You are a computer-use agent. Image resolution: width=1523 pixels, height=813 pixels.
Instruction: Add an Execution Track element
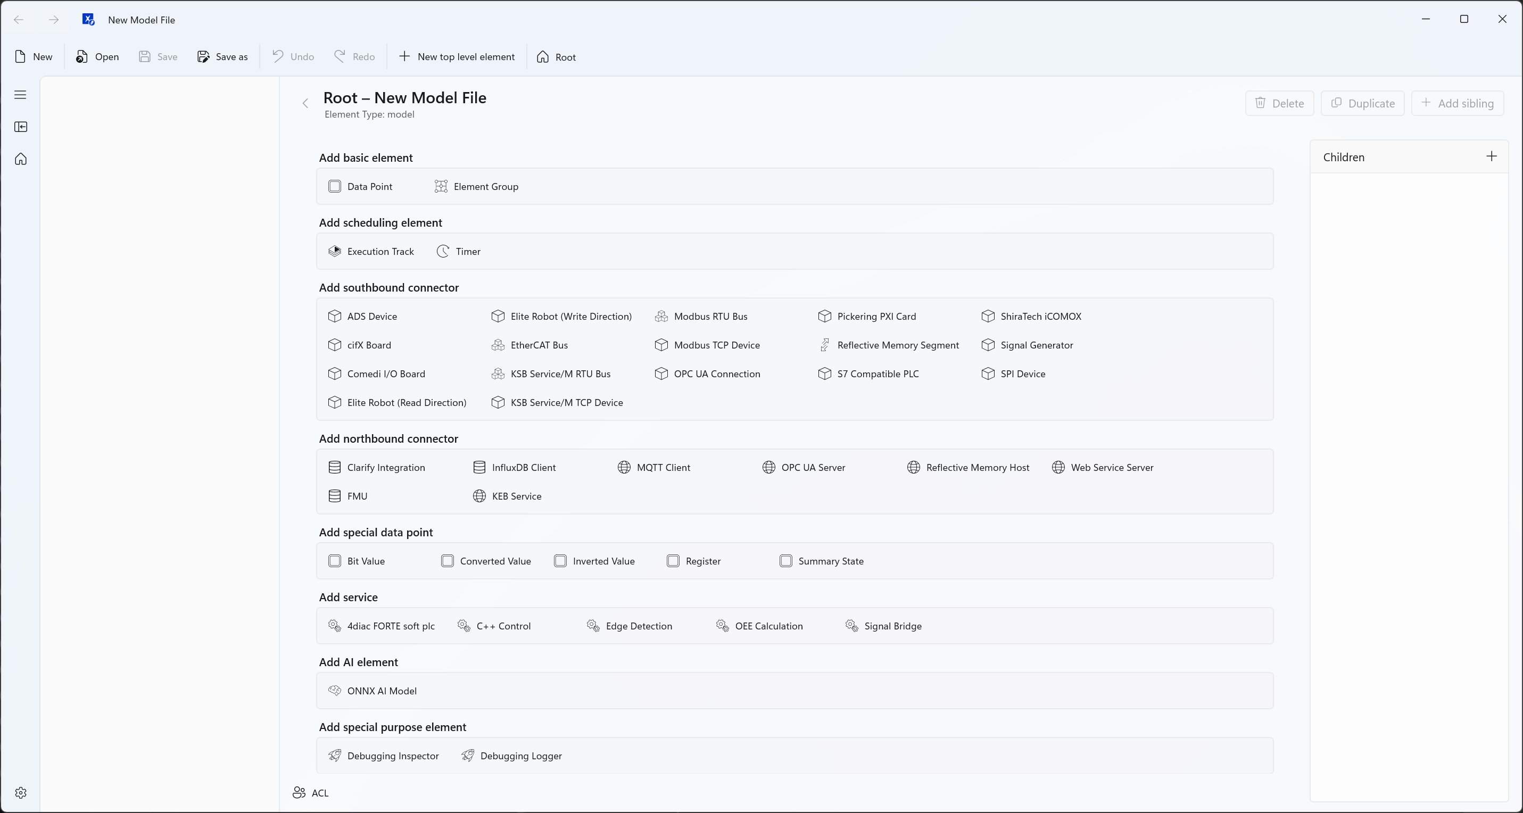[371, 251]
